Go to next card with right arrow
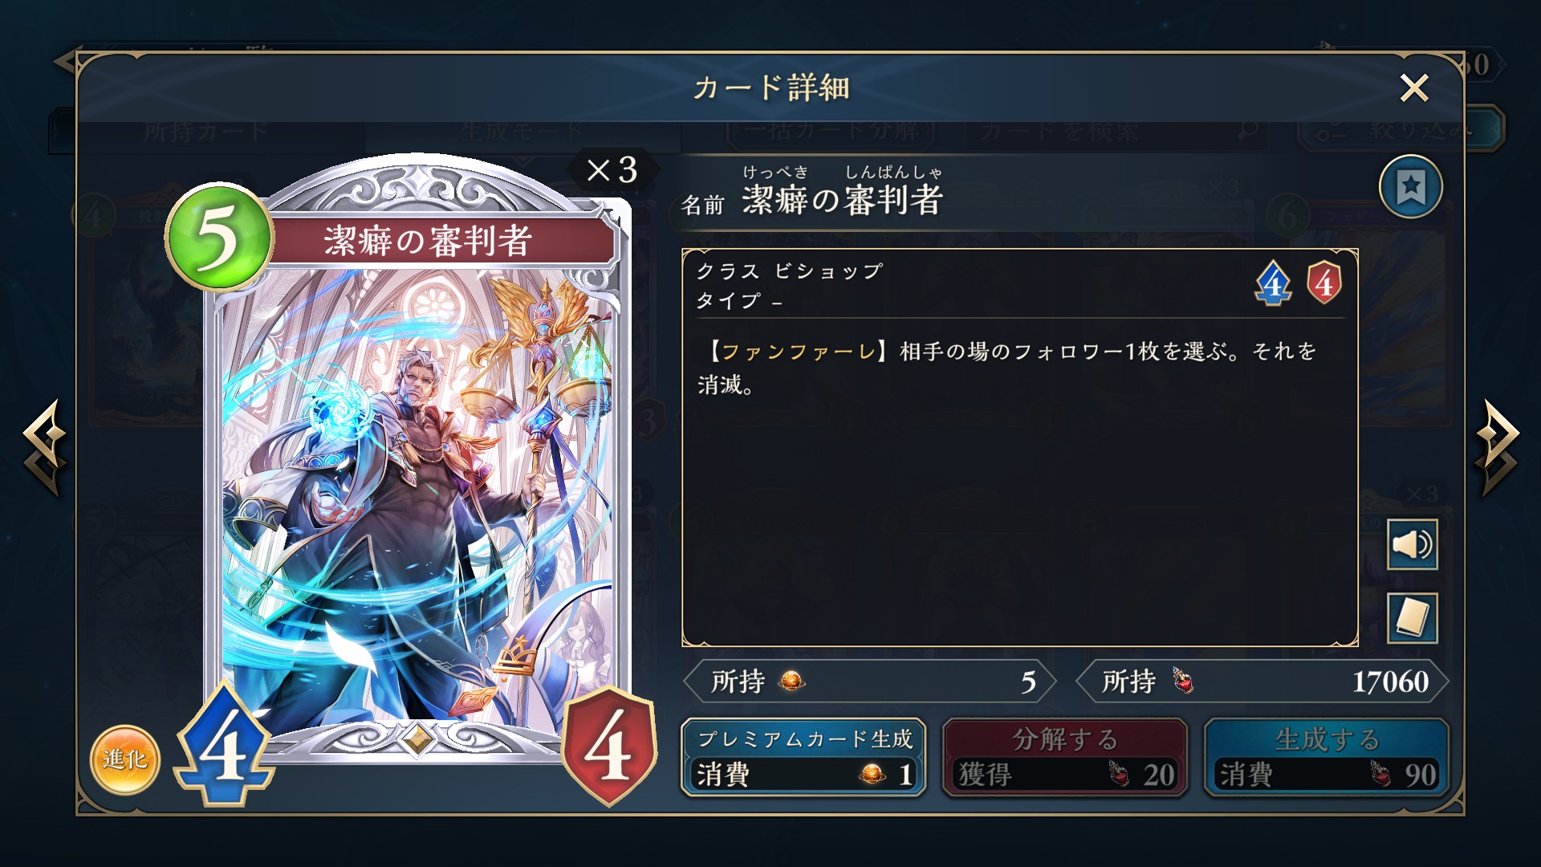 coord(1498,447)
